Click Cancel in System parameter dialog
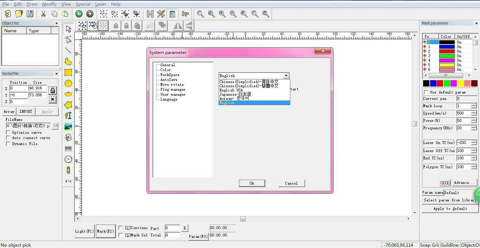This screenshot has height=248, width=480. click(x=291, y=183)
